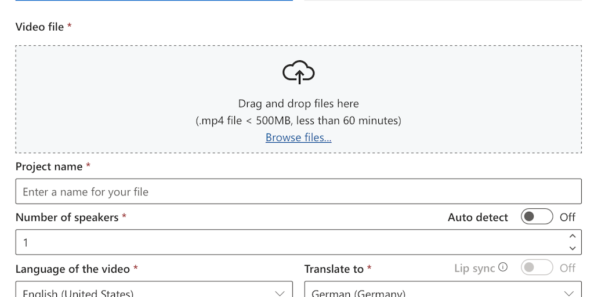
Task: Click chevron on Translate to dropdown
Action: click(x=568, y=292)
